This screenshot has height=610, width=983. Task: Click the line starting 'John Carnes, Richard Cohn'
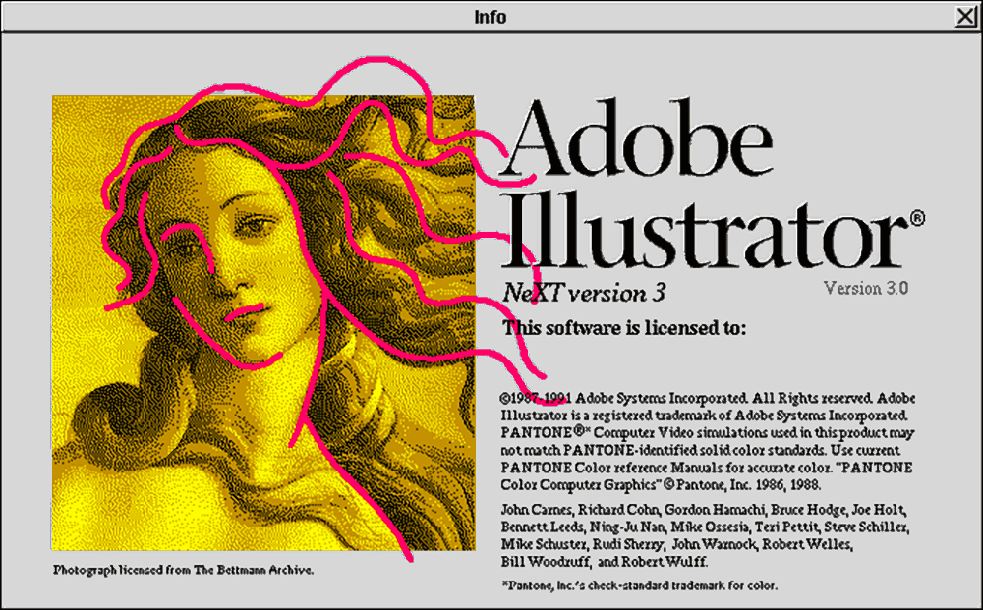tap(704, 510)
